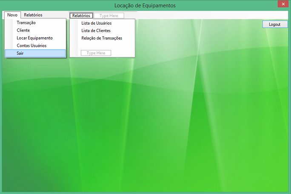Viewport: 291px width, 194px height.
Task: Open Lista de Clientes report
Action: tap(103, 31)
